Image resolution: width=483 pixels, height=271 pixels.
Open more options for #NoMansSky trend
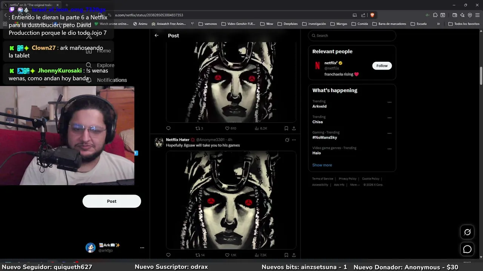[x=389, y=133]
